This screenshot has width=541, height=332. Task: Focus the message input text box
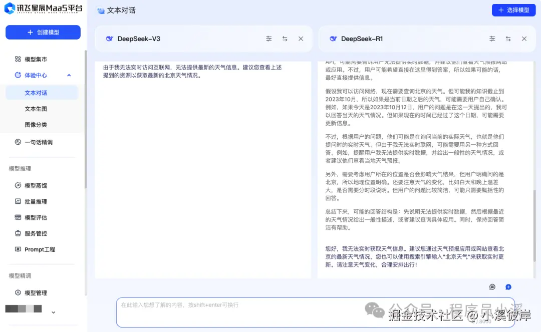316,312
